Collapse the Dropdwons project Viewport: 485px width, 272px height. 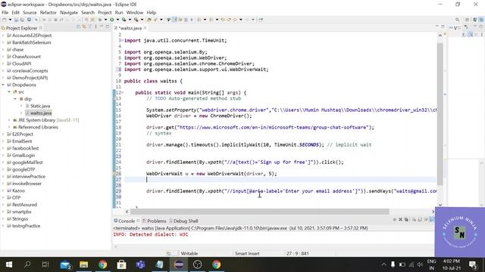tap(3, 85)
